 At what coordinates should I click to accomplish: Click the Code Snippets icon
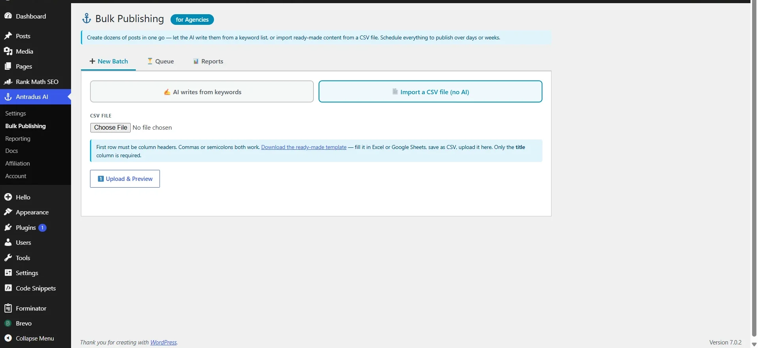8,288
